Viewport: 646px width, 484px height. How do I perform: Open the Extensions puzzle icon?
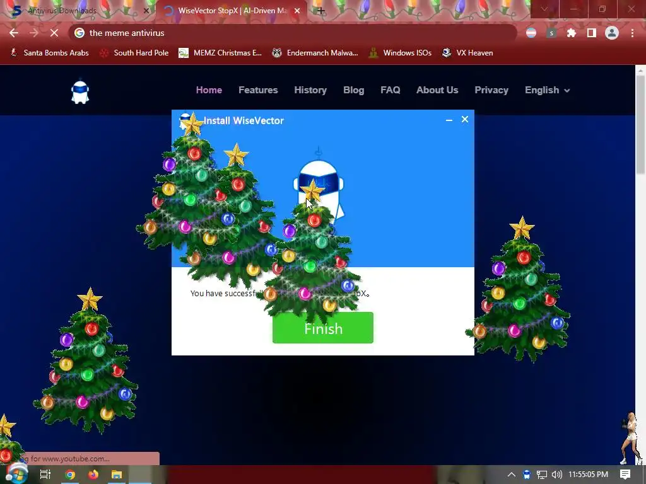pos(572,33)
